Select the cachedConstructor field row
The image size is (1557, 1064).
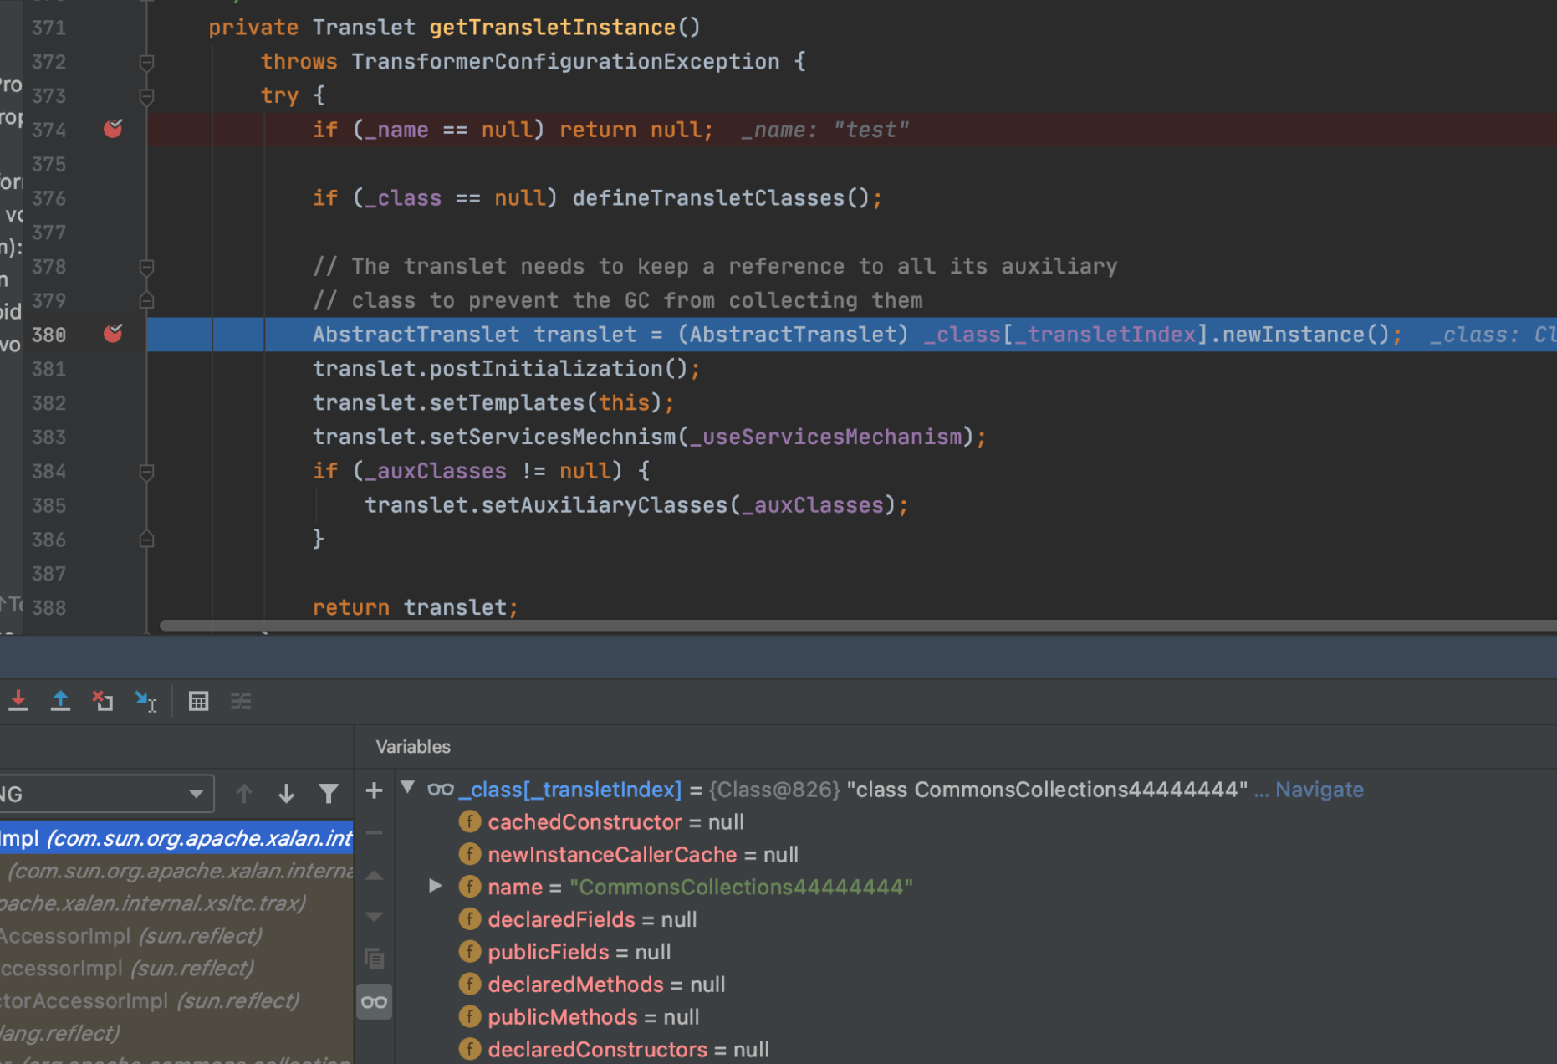pos(975,822)
